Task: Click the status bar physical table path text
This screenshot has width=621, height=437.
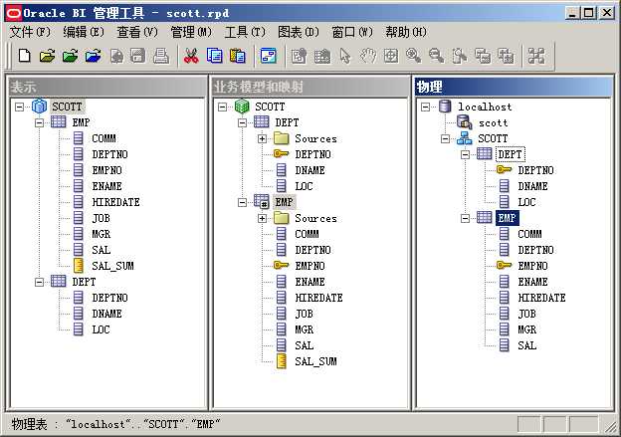Action: [x=115, y=424]
